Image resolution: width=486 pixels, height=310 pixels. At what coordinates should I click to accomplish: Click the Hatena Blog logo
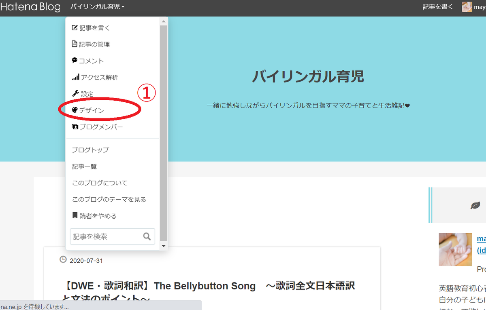click(30, 7)
